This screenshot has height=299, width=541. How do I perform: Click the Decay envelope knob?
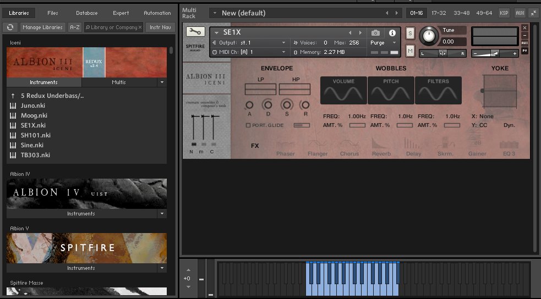[x=267, y=104]
